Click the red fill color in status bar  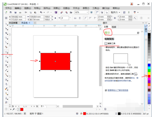(x=85, y=114)
